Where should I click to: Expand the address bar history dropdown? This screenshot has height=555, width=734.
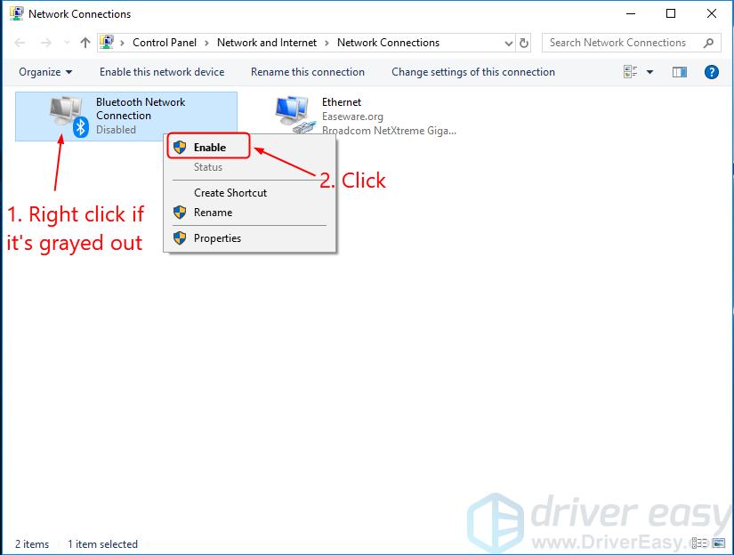point(508,43)
